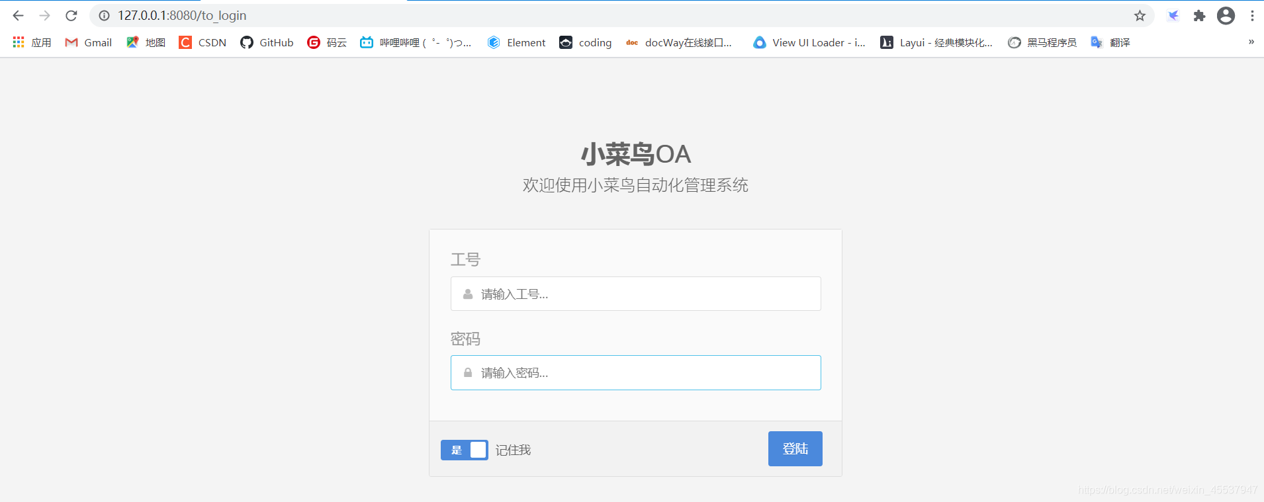Open the 码云 bookmark

327,42
